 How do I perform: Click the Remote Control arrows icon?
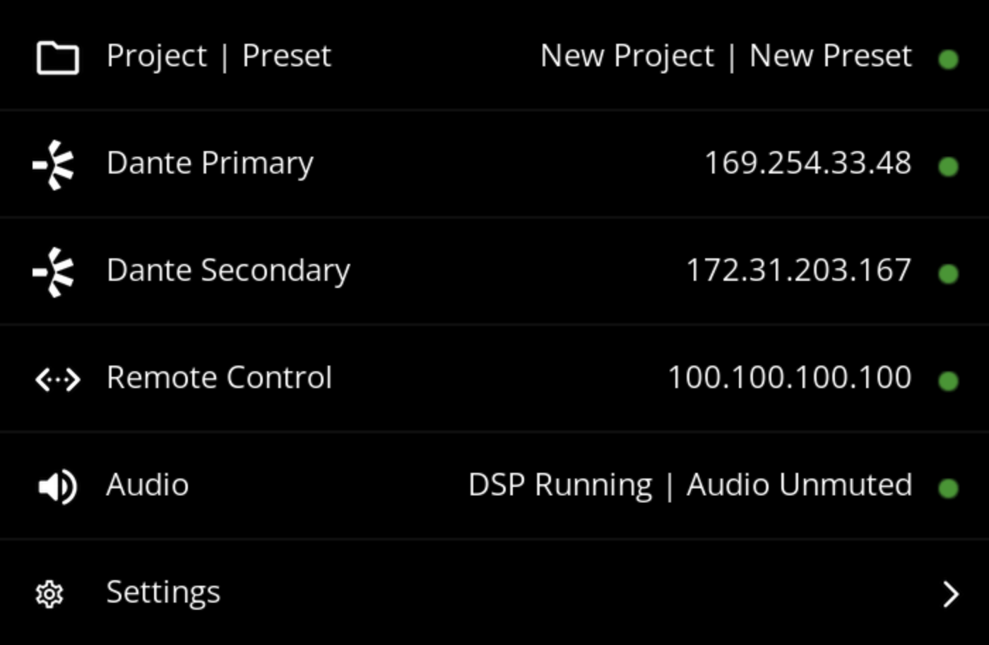pyautogui.click(x=57, y=380)
